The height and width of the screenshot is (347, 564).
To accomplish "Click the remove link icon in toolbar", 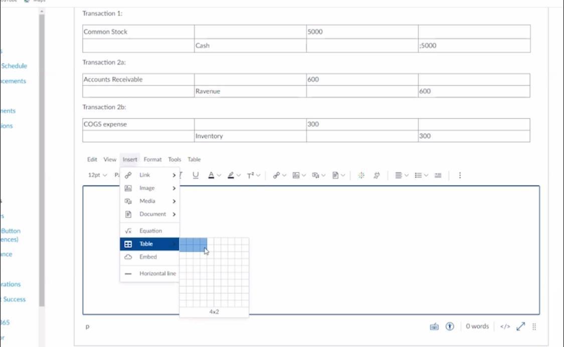I will click(377, 175).
